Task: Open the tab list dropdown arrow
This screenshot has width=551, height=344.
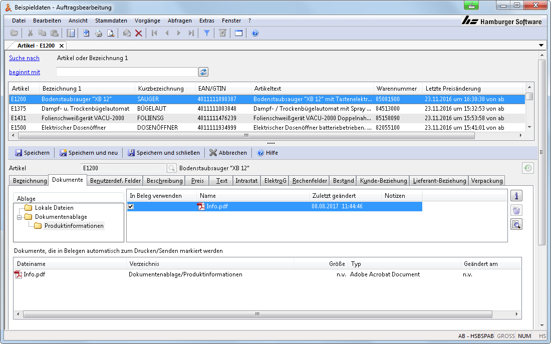Action: pos(541,46)
